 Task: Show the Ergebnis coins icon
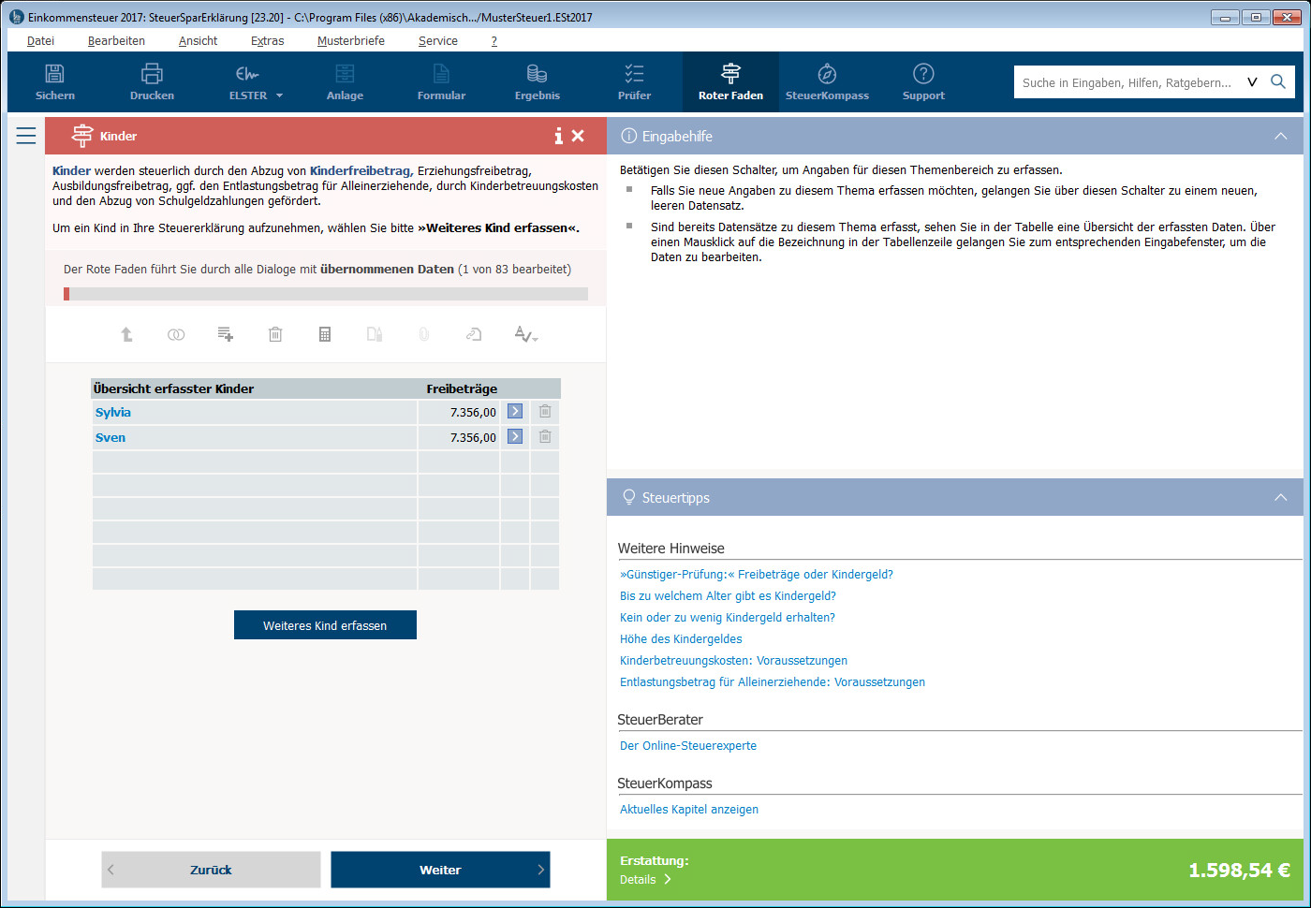[x=537, y=74]
